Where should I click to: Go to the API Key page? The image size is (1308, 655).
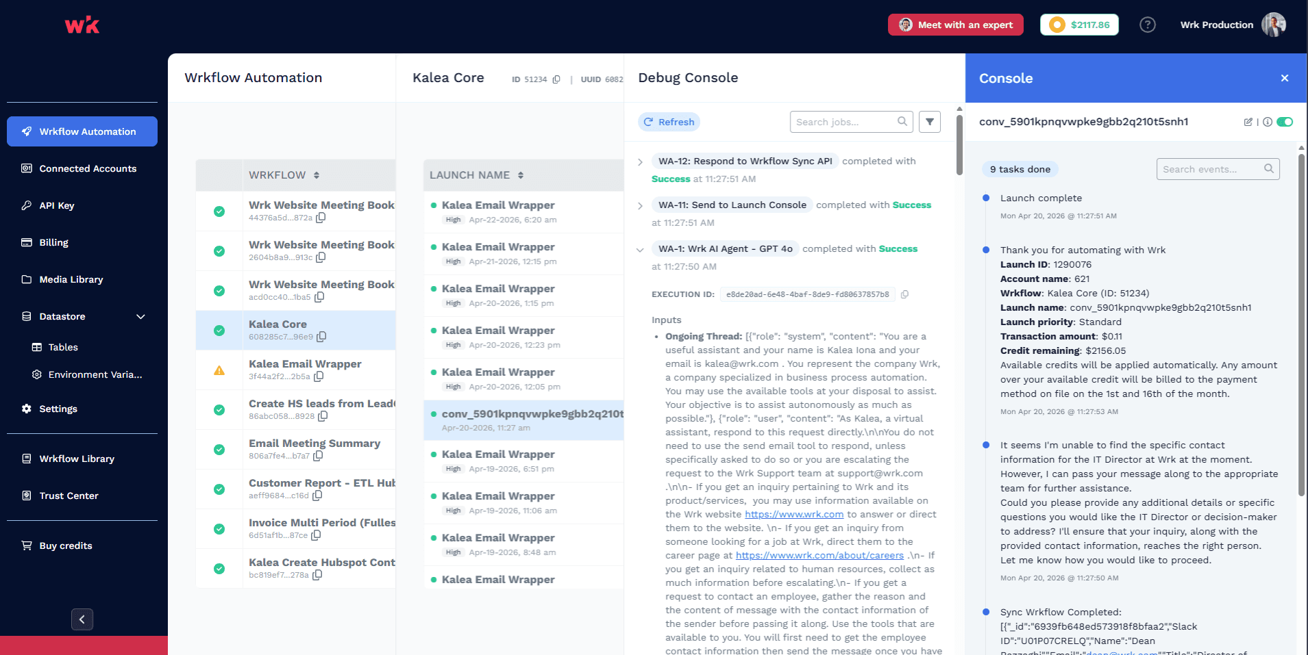point(82,205)
